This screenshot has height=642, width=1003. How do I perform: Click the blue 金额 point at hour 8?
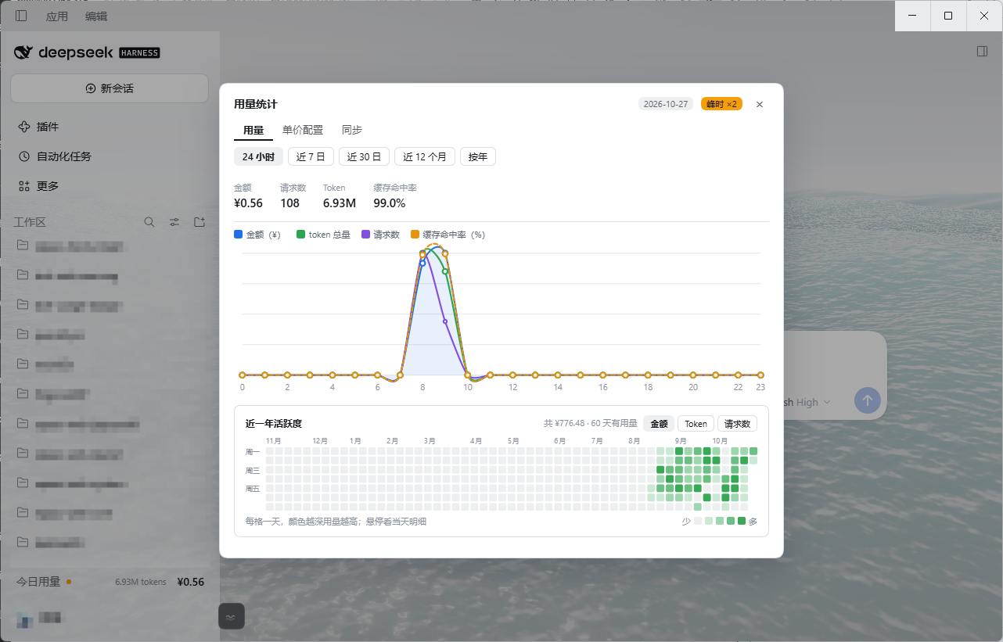[422, 264]
